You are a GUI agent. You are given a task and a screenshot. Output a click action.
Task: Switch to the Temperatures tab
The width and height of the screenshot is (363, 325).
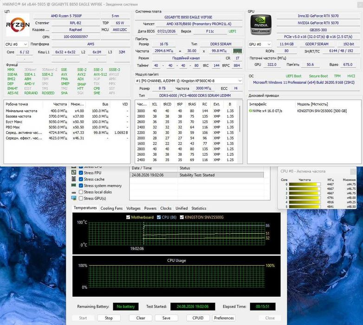click(x=85, y=208)
